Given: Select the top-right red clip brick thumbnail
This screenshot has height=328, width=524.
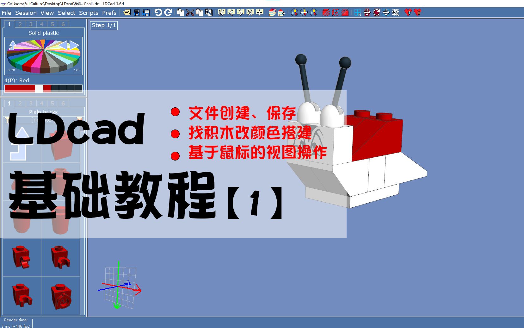Looking at the screenshot, I should [x=60, y=257].
